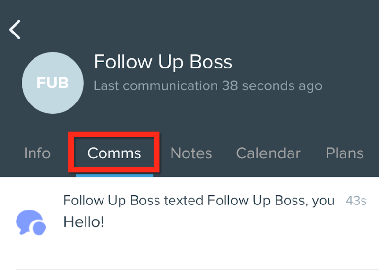
Task: Select the Comms tab
Action: [x=114, y=153]
